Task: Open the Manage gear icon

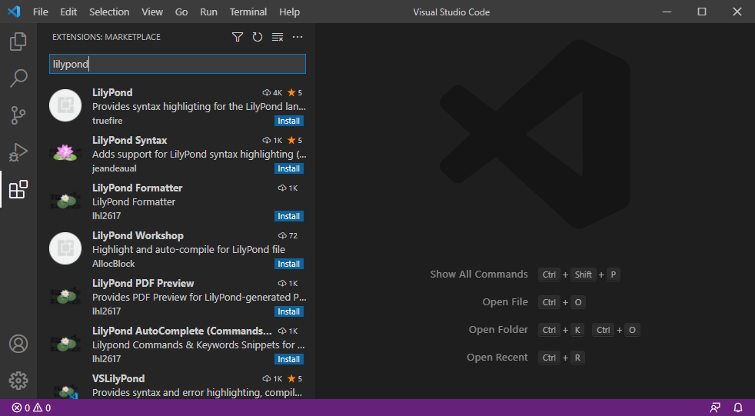Action: pyautogui.click(x=18, y=380)
